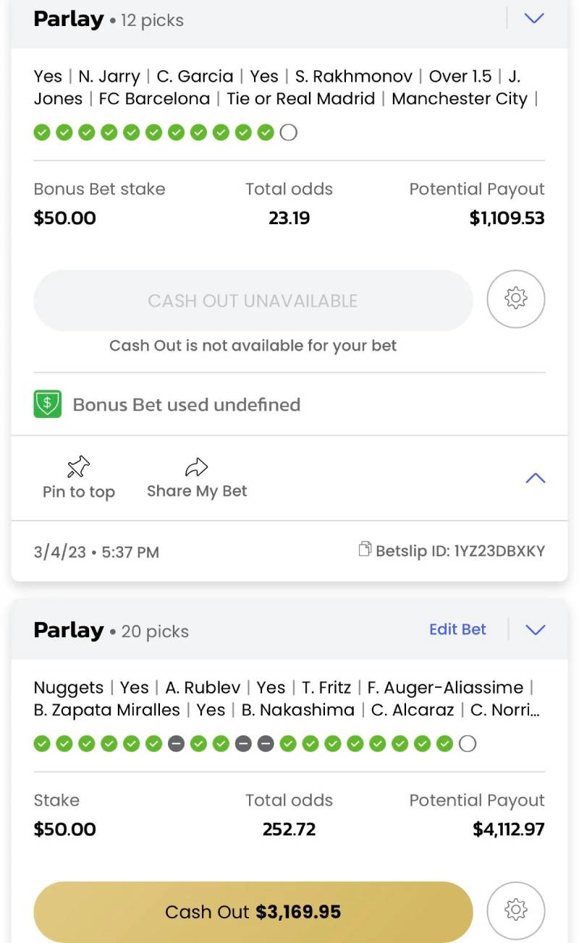Click Edit Bet on the 20-pick parlay
Viewport: 579px width, 943px height.
pyautogui.click(x=457, y=629)
